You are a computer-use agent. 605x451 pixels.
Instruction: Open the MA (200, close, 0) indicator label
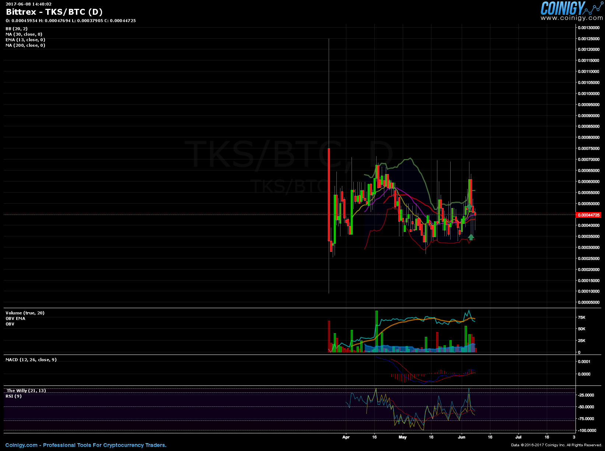(25, 45)
